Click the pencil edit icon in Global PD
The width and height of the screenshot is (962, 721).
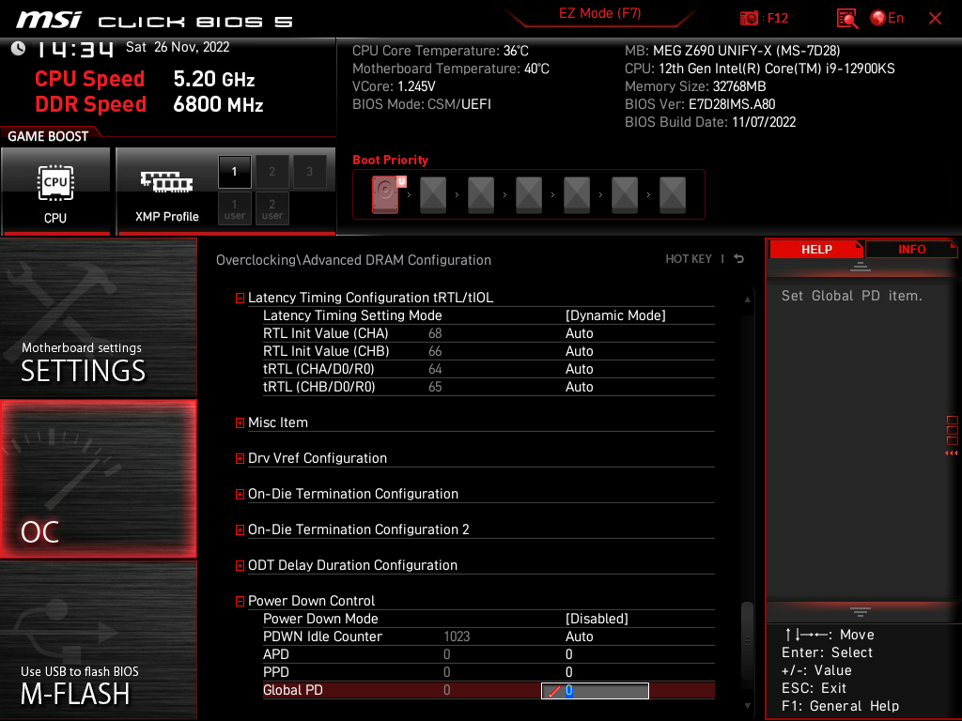(x=554, y=691)
